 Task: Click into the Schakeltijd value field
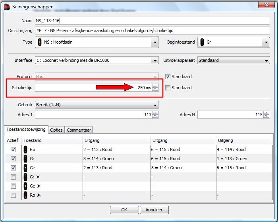coord(94,88)
